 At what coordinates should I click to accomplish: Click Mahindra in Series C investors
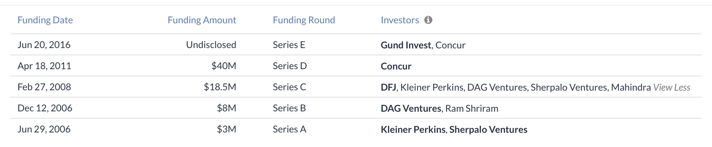[631, 87]
